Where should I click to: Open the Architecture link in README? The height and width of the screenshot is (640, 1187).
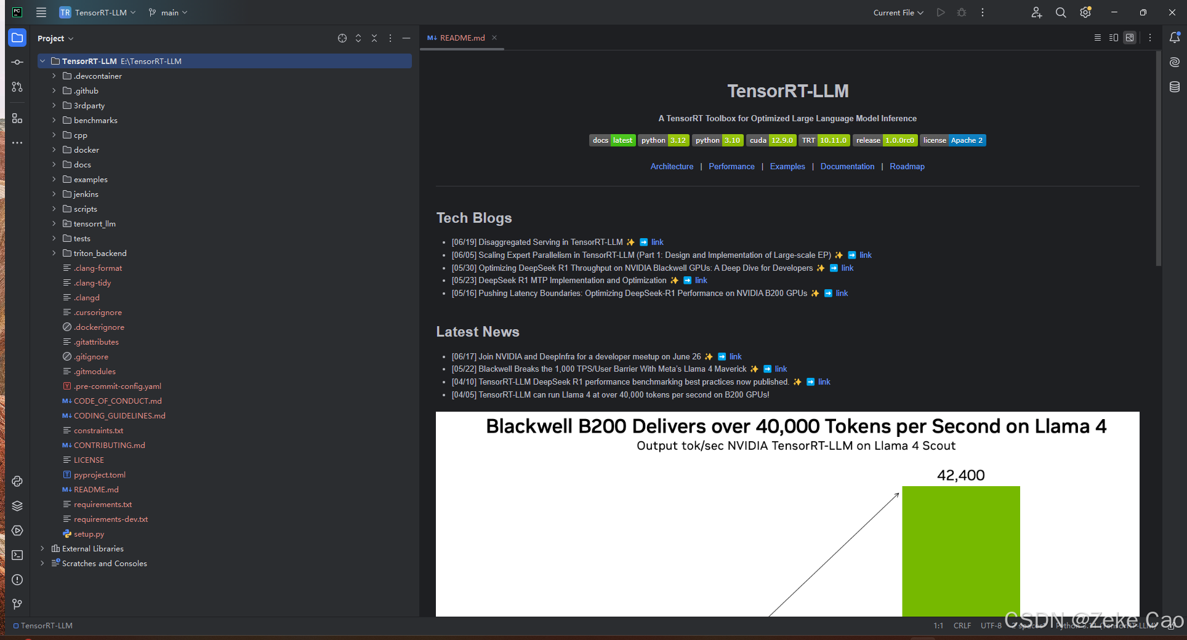(671, 166)
